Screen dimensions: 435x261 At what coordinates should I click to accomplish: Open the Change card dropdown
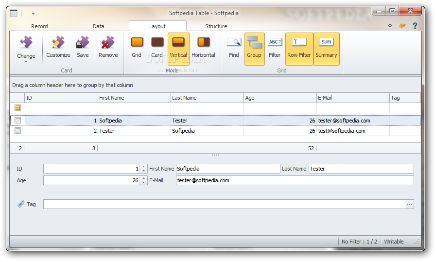click(26, 50)
